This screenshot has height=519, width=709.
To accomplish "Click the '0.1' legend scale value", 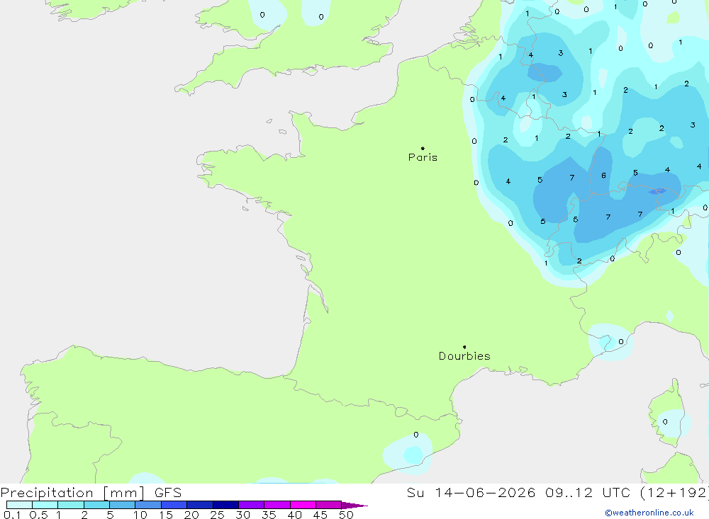I will [x=12, y=515].
